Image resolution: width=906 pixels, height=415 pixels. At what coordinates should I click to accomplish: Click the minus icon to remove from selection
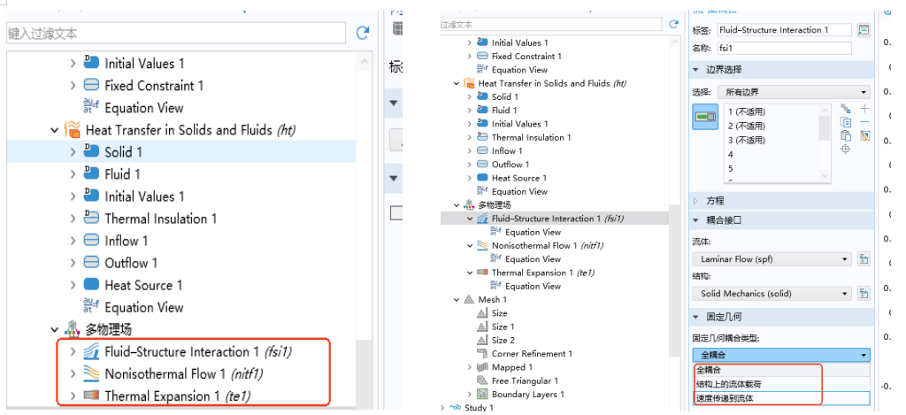[864, 121]
